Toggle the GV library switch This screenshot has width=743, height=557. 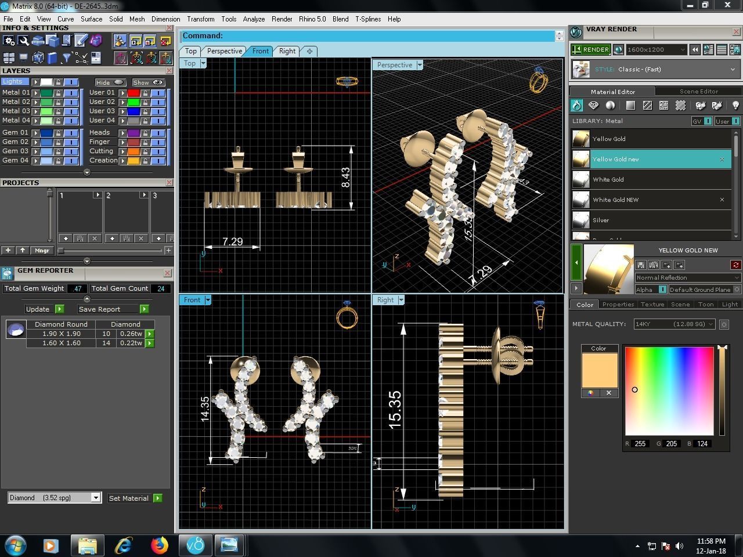(702, 121)
